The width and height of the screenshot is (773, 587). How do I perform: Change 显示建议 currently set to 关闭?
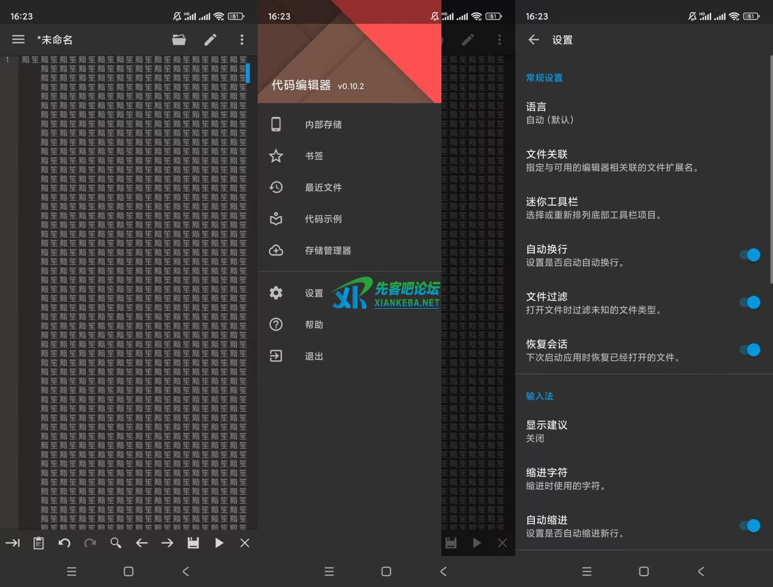click(598, 430)
